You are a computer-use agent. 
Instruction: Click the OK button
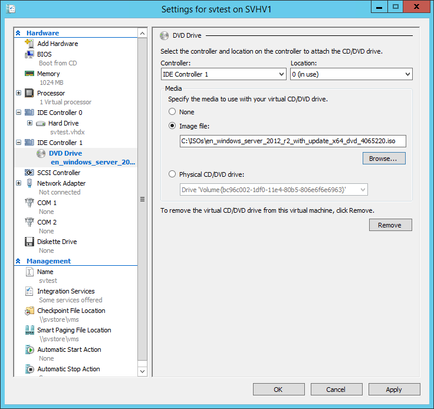[x=278, y=390]
